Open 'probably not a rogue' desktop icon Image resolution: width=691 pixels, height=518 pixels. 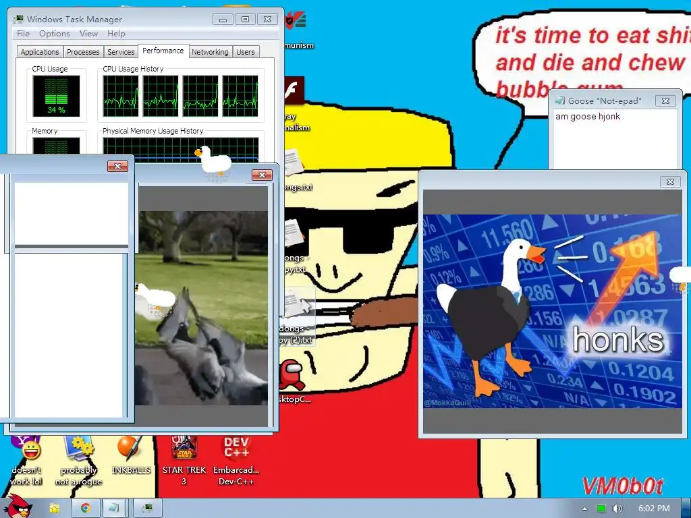(78, 461)
